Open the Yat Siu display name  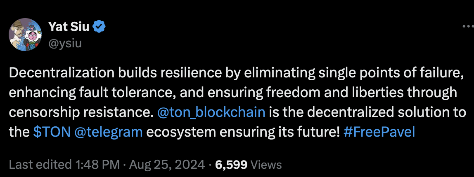pos(69,27)
